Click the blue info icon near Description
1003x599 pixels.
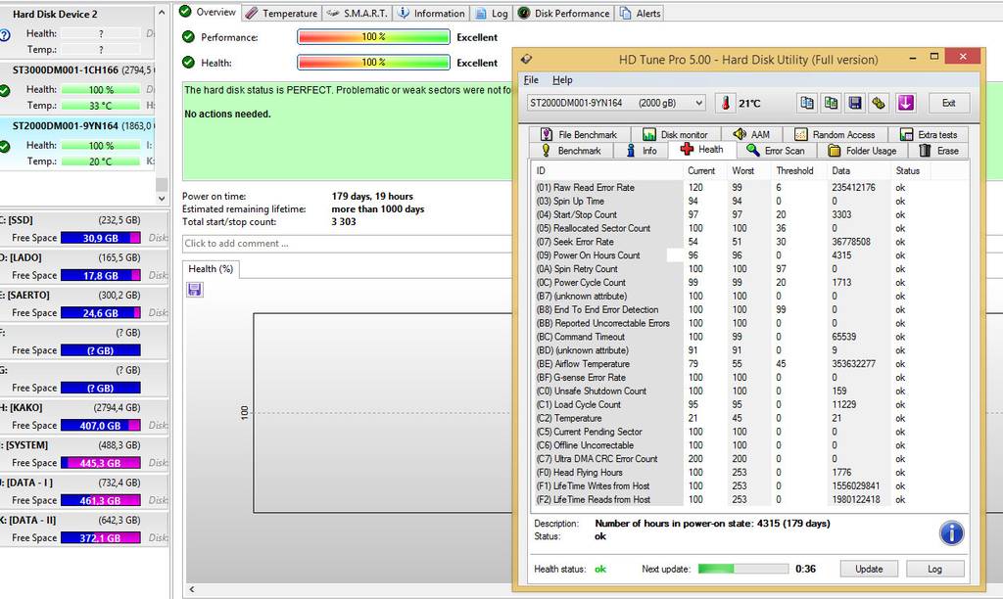pyautogui.click(x=951, y=532)
